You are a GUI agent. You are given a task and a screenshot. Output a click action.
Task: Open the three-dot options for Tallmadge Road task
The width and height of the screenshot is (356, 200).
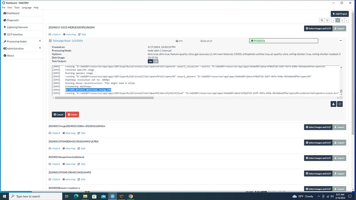[x=340, y=41]
